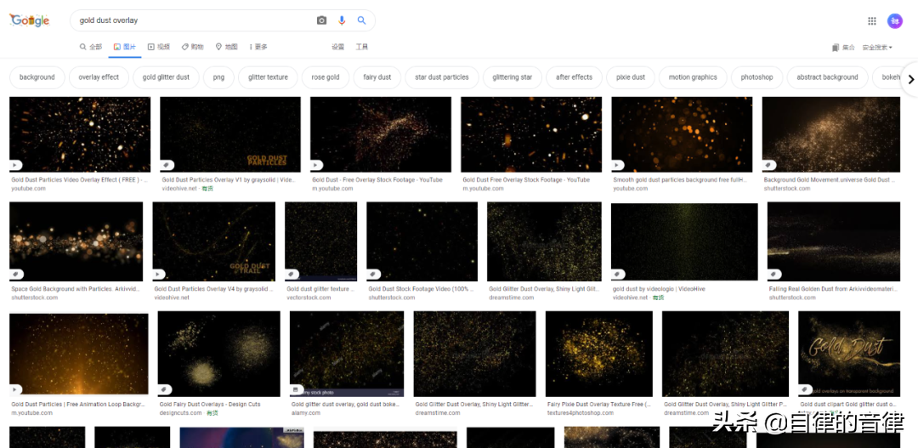Open the 地图 maps tab
The height and width of the screenshot is (448, 918).
[227, 47]
